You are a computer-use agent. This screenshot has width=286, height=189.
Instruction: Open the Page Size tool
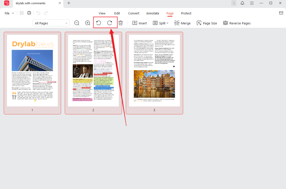pos(207,23)
